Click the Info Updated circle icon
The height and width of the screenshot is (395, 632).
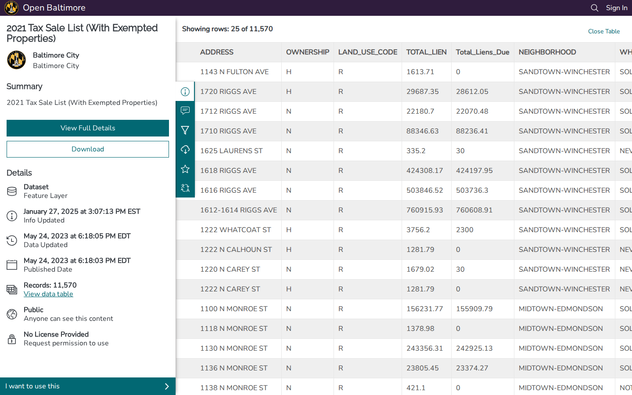[x=12, y=216]
